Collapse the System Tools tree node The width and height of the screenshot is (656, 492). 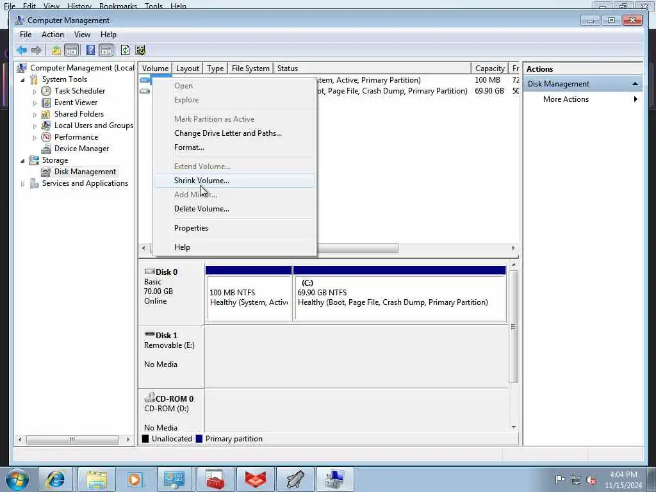click(x=22, y=80)
